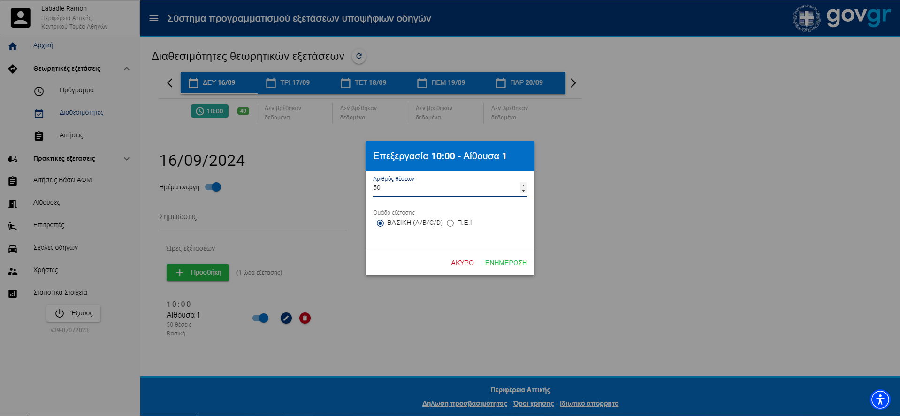
Task: Click the directions icon for Θεωρητικές εξετάσεις
Action: (13, 69)
